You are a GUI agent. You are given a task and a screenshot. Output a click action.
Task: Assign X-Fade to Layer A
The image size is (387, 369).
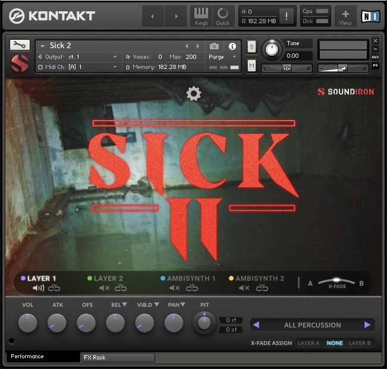pos(309,343)
